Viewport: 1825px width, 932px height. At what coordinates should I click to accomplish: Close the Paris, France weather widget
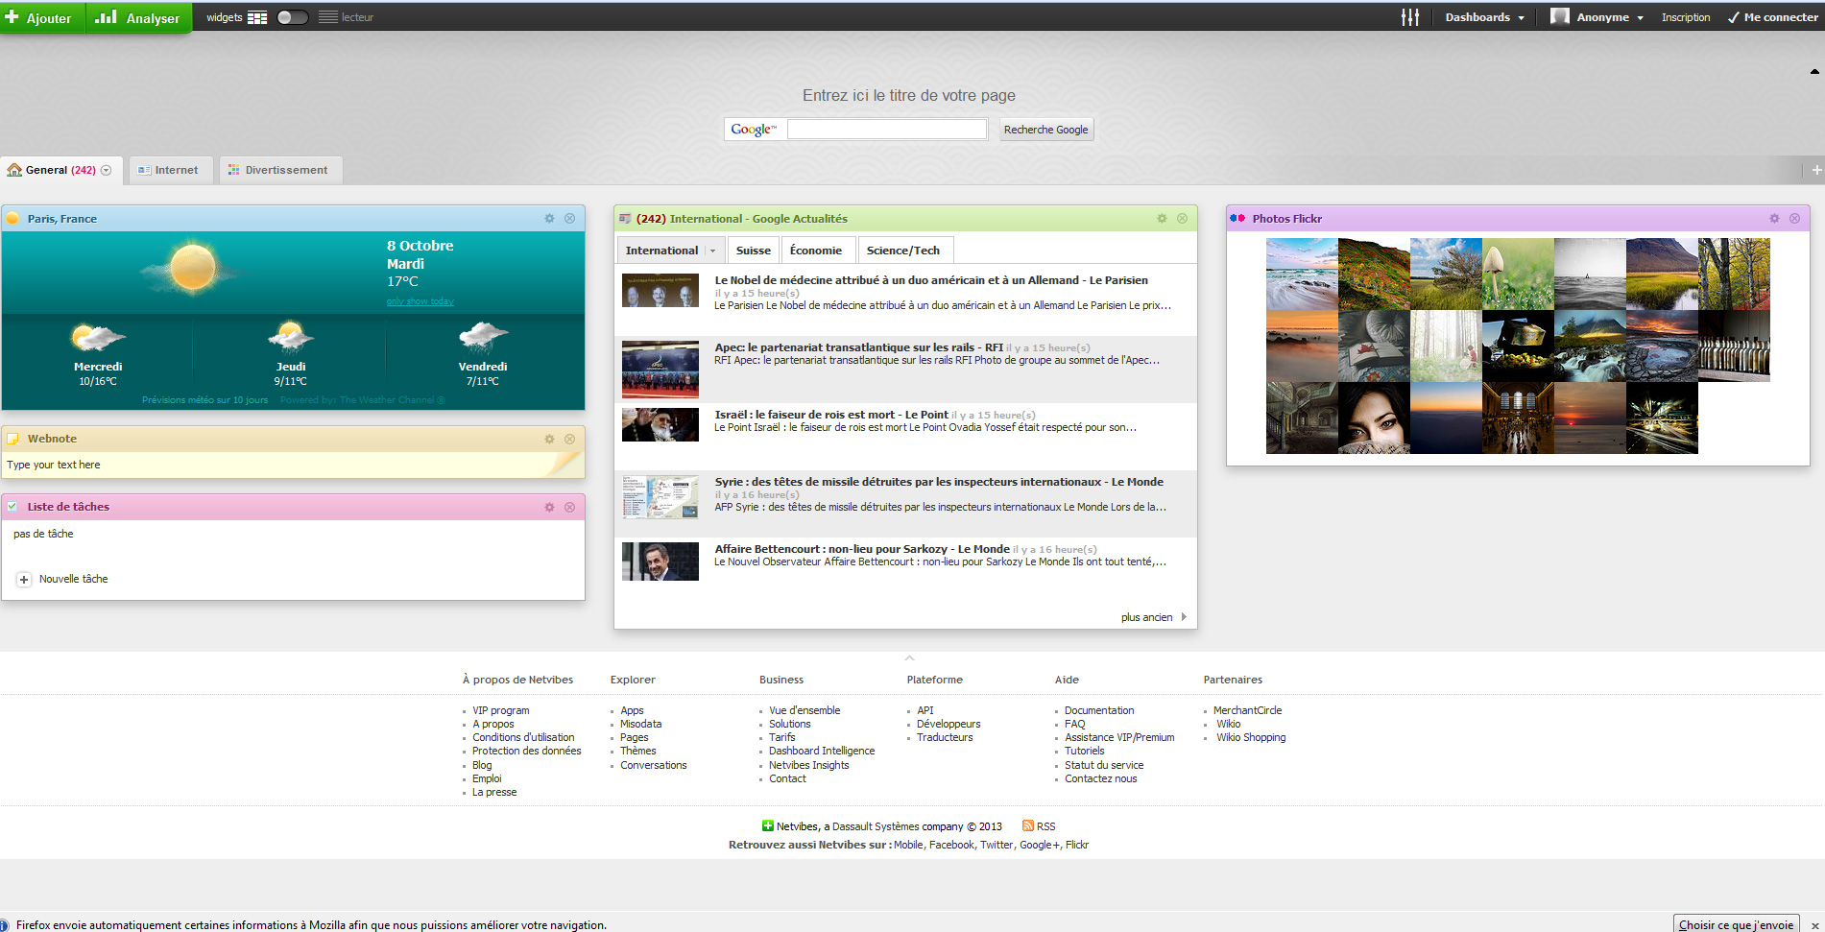569,219
